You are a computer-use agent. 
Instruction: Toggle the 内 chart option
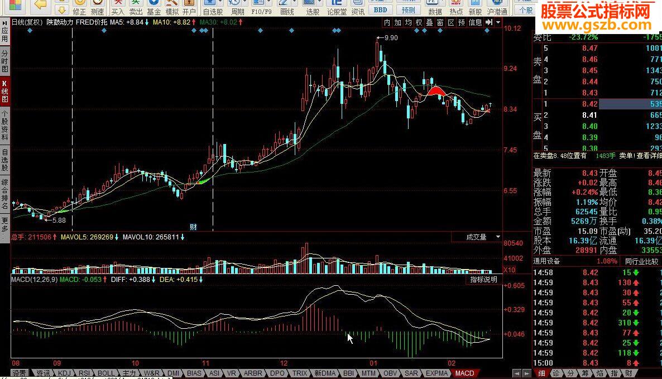(x=387, y=22)
